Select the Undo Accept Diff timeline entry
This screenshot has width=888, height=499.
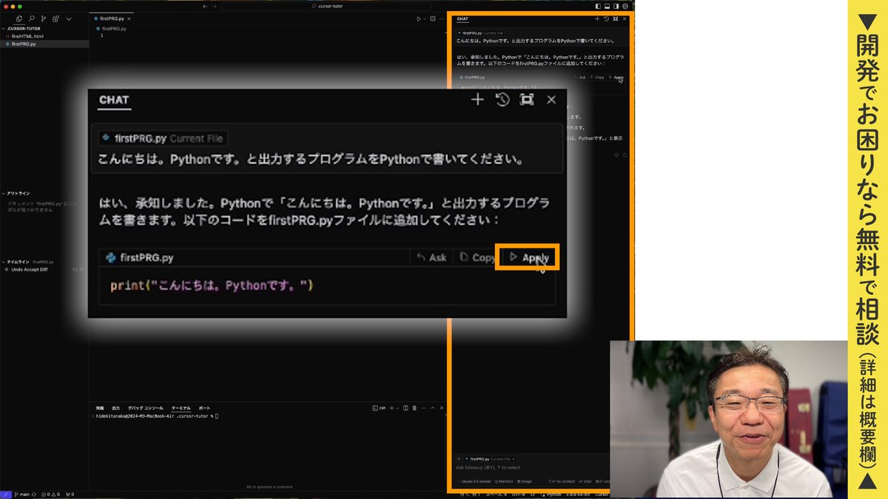[44, 270]
